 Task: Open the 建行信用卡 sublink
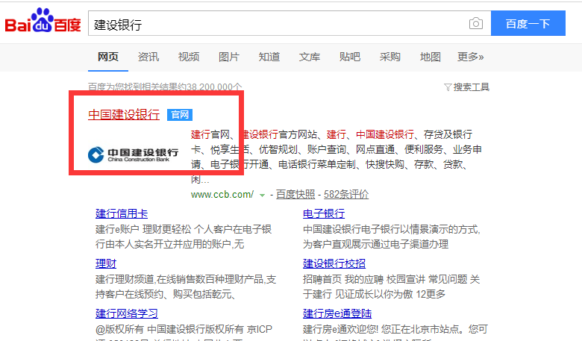pos(122,214)
